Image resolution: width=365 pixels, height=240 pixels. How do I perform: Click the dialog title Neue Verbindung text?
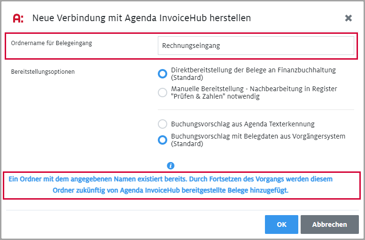(x=141, y=18)
